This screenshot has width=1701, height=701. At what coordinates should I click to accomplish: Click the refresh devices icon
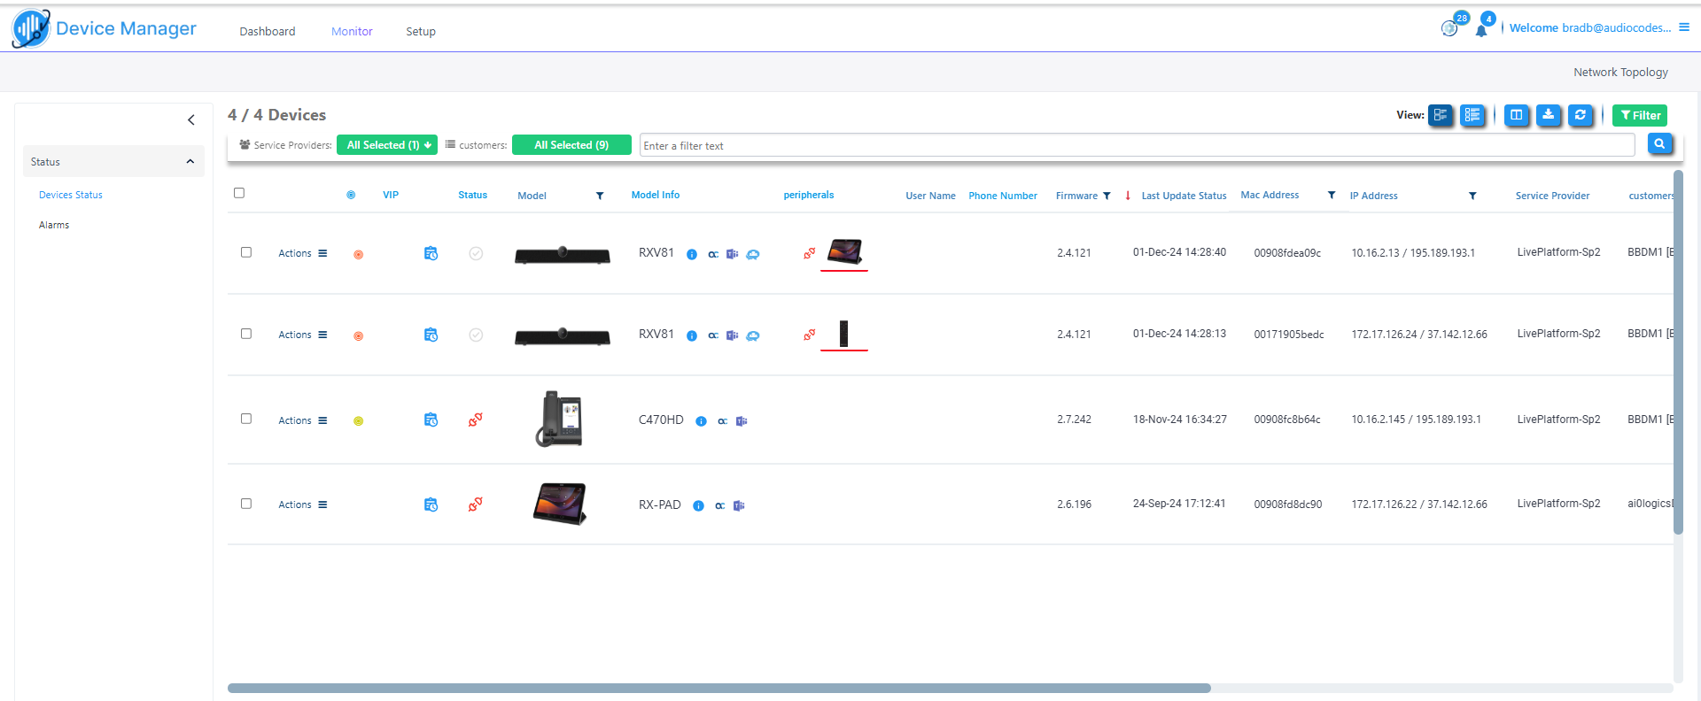click(1581, 115)
